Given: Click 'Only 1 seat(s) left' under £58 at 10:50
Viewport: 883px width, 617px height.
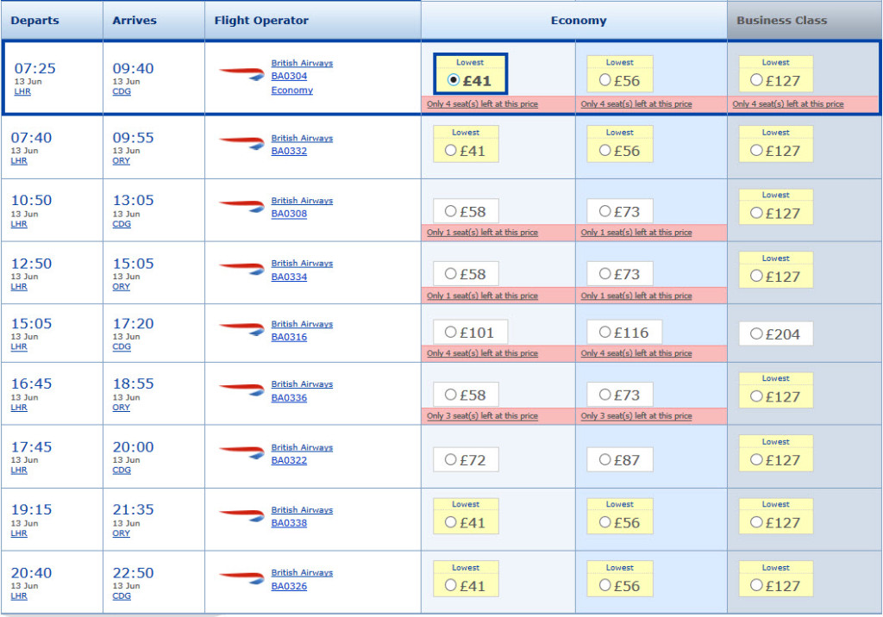Looking at the screenshot, I should tap(482, 233).
